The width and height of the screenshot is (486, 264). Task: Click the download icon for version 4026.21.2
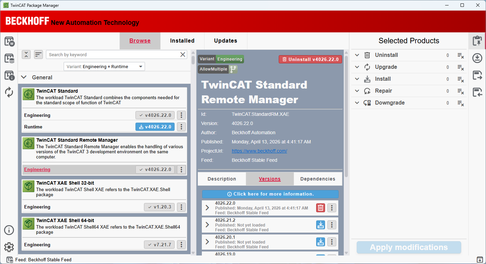pos(321,225)
